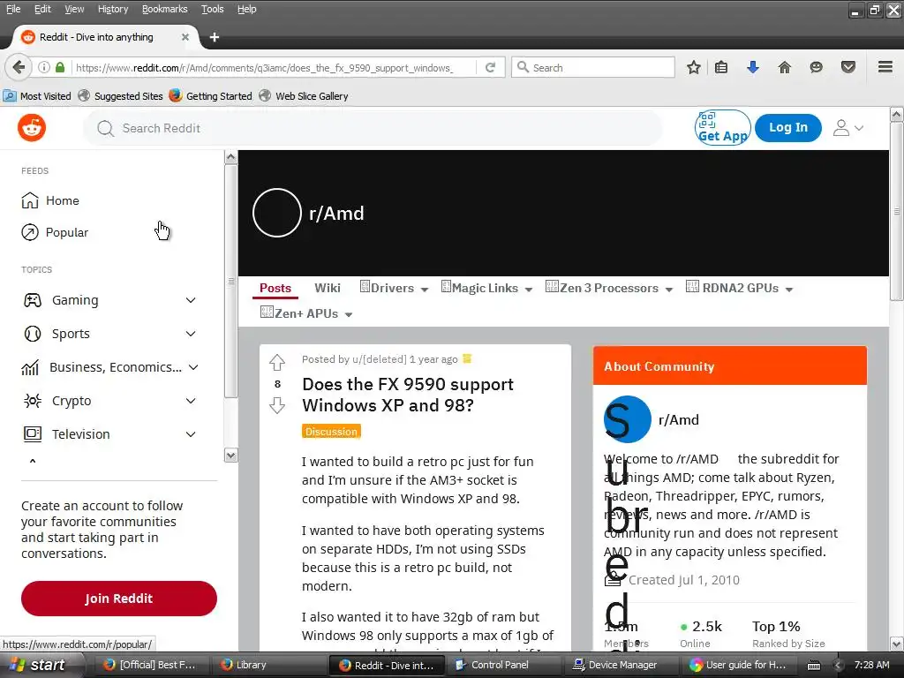904x678 pixels.
Task: Click the Join Reddit button
Action: pos(119,598)
